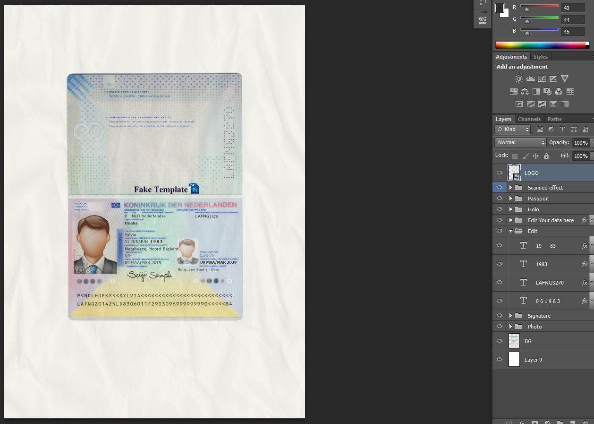
Task: Click the Add layer mask icon
Action: 535,421
